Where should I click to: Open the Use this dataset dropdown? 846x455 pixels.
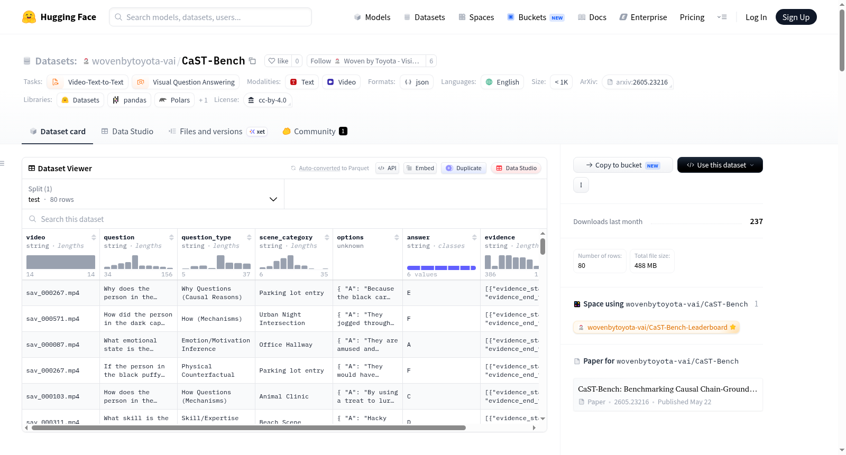point(720,165)
